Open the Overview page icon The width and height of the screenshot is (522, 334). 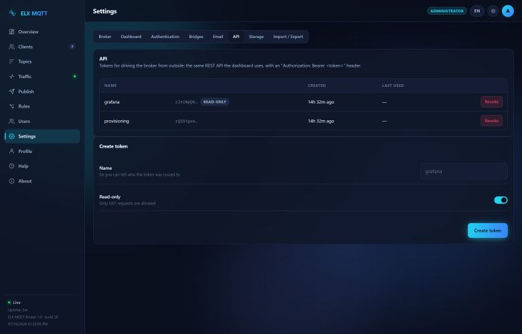click(x=11, y=31)
